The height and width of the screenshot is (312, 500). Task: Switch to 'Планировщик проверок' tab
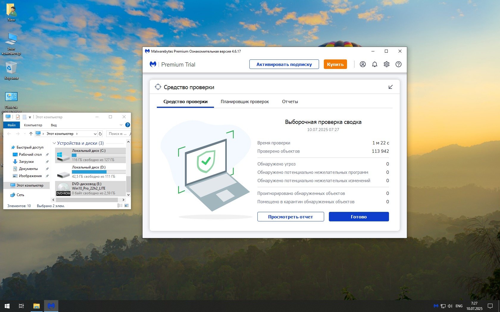pyautogui.click(x=245, y=102)
